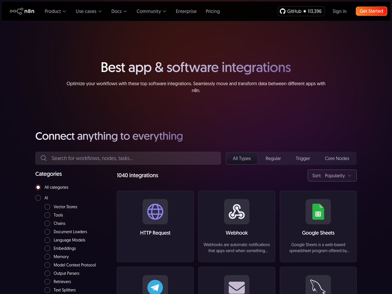Click the Categories heading
The width and height of the screenshot is (392, 294).
click(x=49, y=174)
